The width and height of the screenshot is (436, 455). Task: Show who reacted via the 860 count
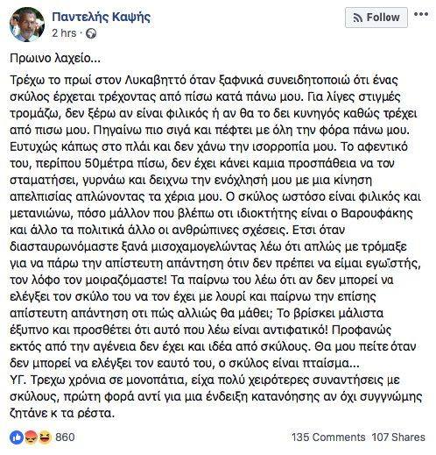pyautogui.click(x=65, y=437)
